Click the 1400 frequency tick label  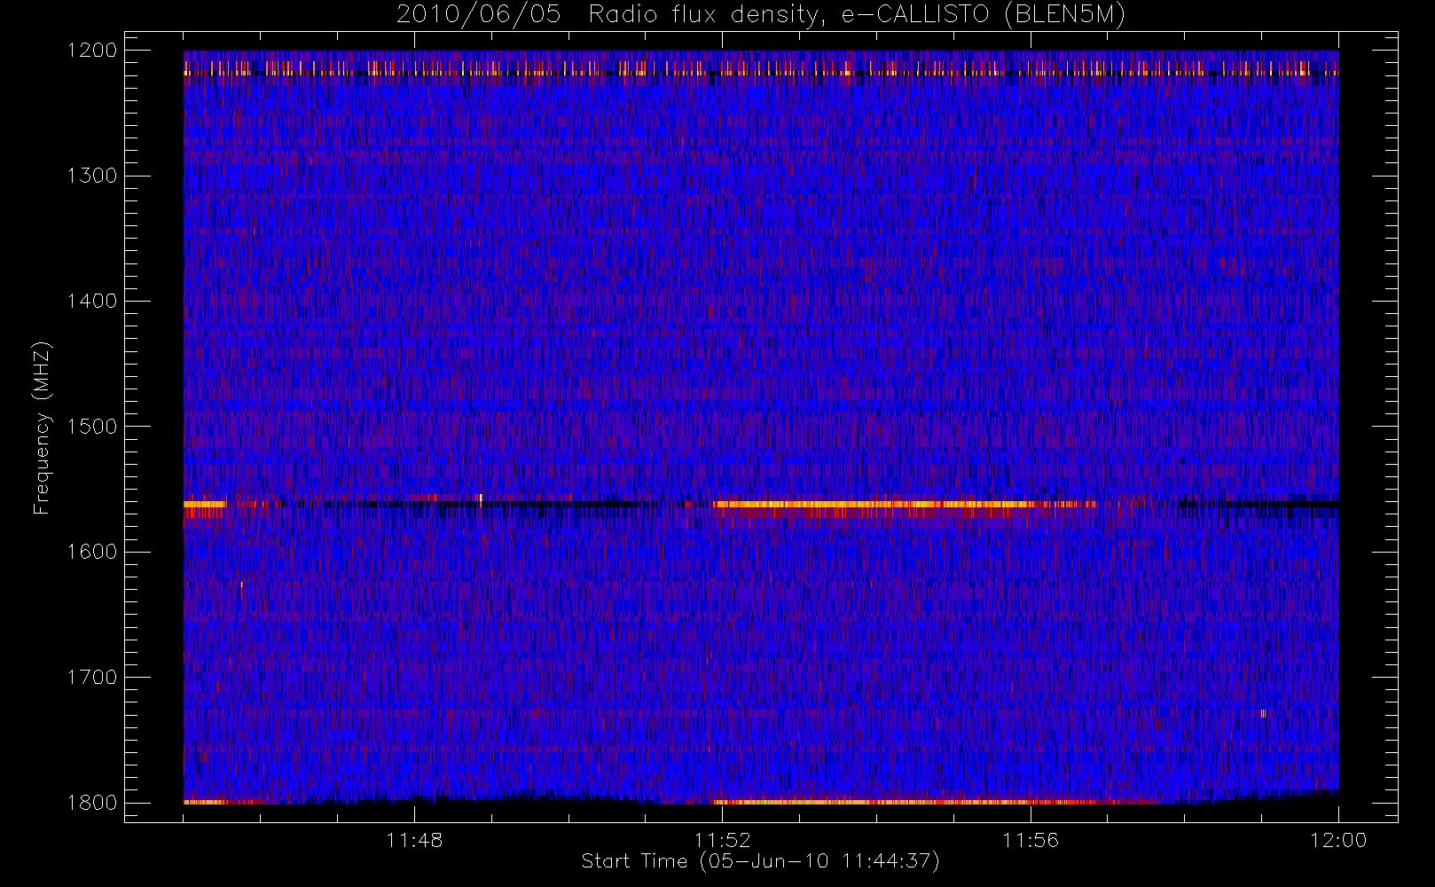pos(92,302)
